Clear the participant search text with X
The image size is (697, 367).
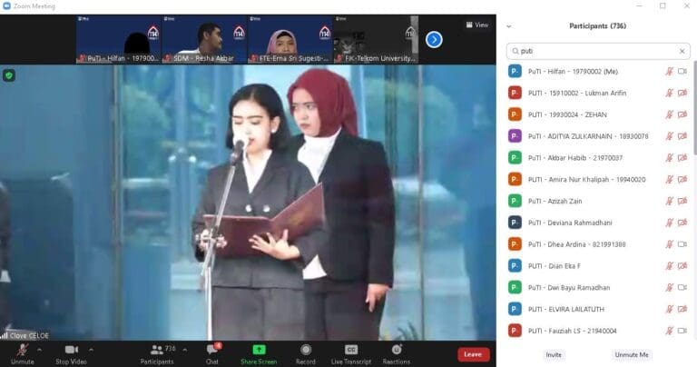[682, 51]
